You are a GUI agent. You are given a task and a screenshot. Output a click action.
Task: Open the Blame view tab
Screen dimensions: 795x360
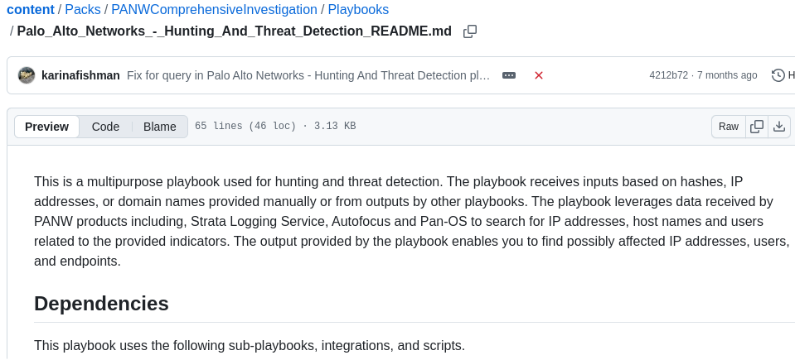(x=159, y=127)
